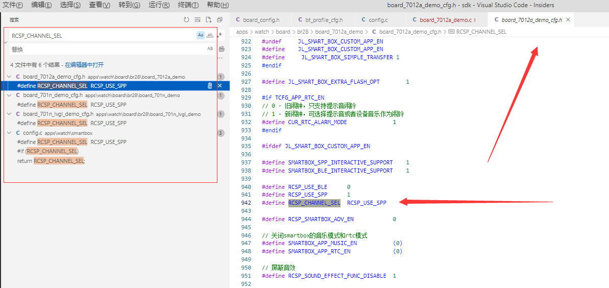Click 'apps' in the breadcrumb

click(242, 32)
